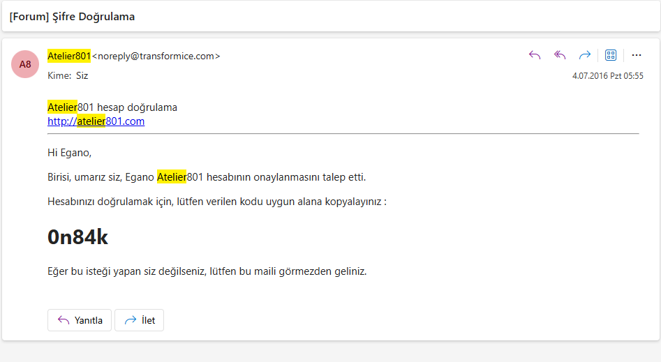Click the recipient 'Siz' after Kime
The width and height of the screenshot is (661, 362).
tap(82, 76)
